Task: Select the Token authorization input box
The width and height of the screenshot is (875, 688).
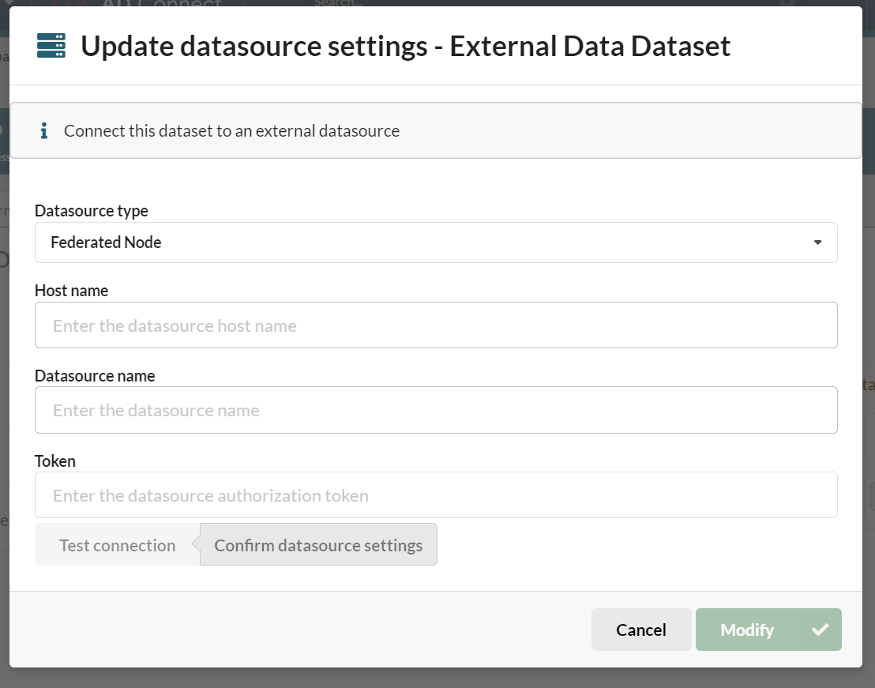Action: 436,495
